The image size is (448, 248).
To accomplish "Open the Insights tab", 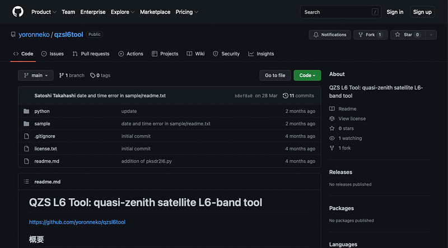I will 261,54.
